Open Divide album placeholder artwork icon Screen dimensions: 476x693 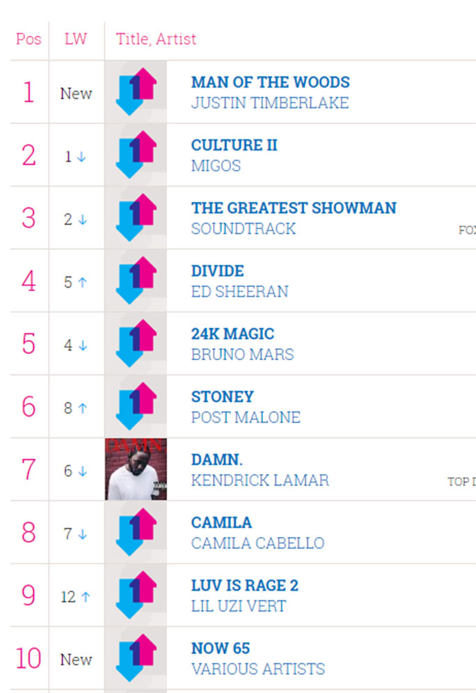[x=136, y=281]
